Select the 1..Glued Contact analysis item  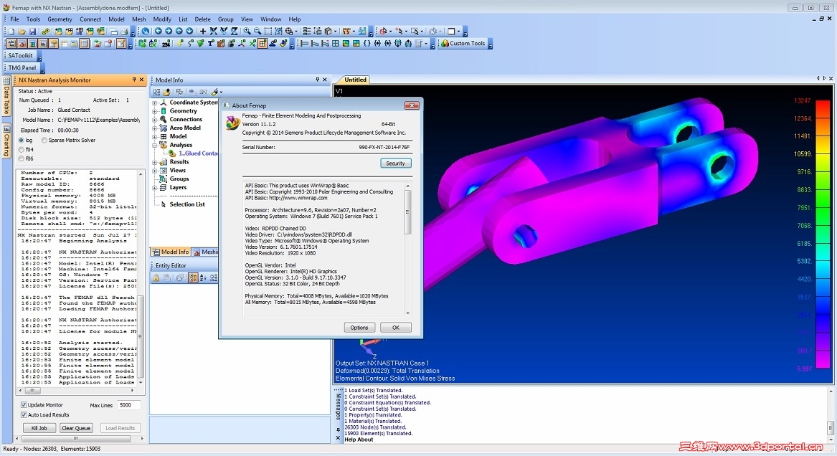pos(198,153)
